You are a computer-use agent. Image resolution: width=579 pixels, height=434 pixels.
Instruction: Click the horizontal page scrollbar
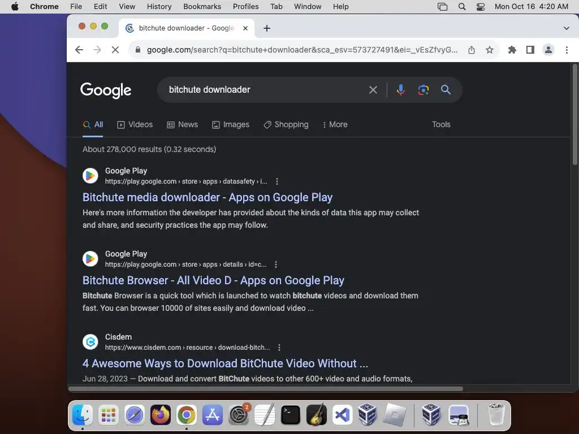pos(266,389)
